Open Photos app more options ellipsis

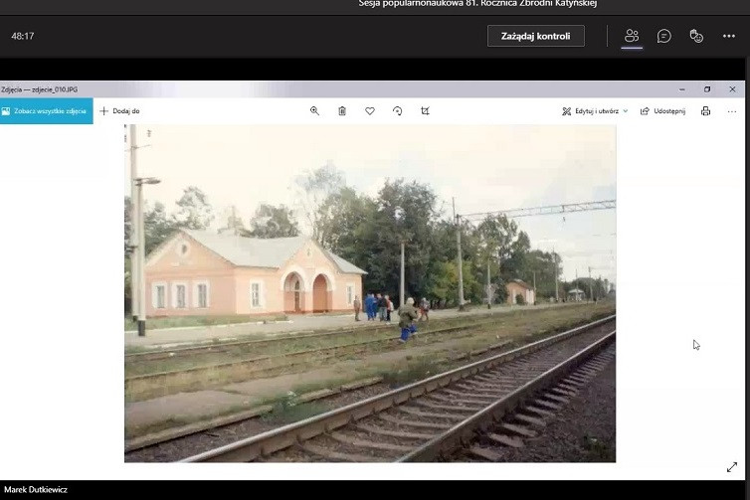point(732,111)
